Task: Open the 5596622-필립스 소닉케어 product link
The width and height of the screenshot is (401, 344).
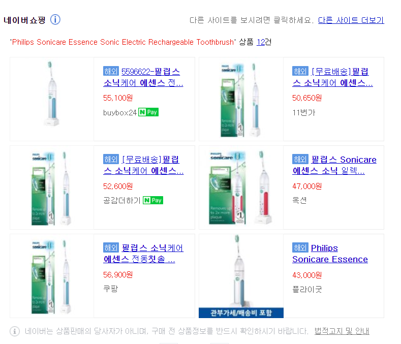Action: (x=143, y=77)
